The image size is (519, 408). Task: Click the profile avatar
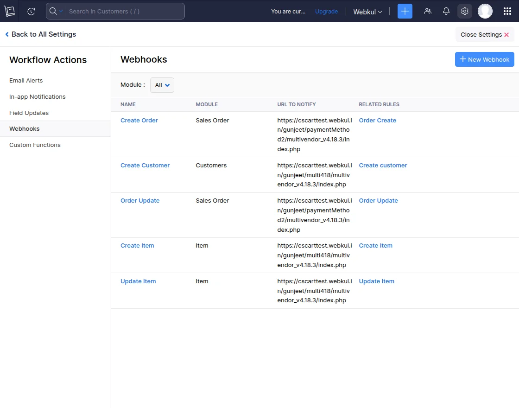485,11
